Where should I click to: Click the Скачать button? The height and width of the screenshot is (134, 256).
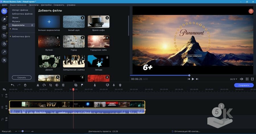click(22, 78)
